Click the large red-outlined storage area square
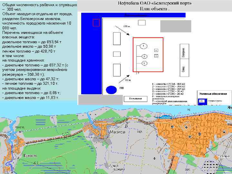Screen dimensions: 232x174 [x=148, y=54]
